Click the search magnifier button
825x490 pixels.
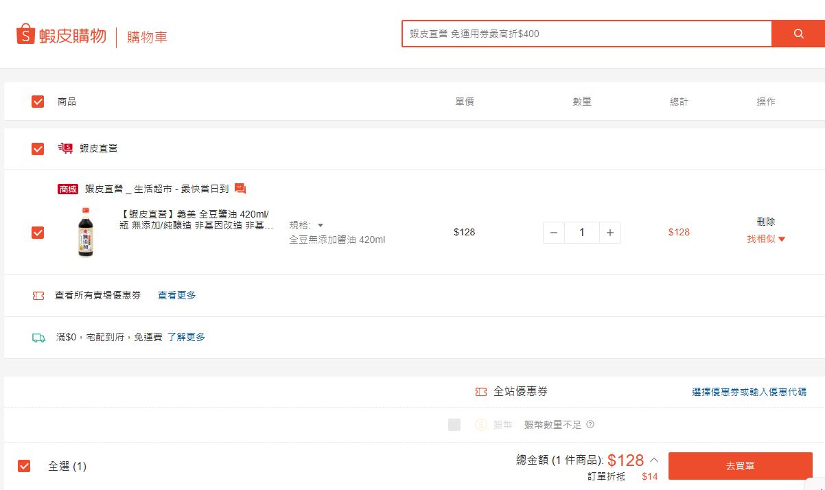click(x=798, y=34)
